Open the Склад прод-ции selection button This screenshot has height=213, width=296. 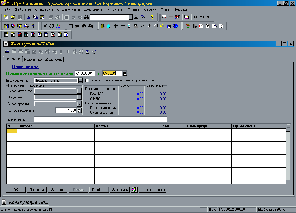click(79, 104)
